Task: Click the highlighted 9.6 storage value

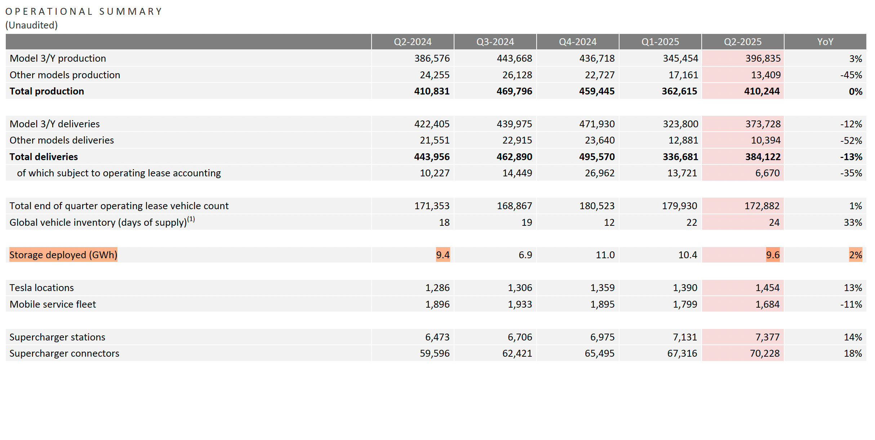Action: pyautogui.click(x=772, y=255)
